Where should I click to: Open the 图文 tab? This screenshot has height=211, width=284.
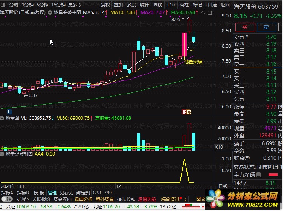click(201, 199)
